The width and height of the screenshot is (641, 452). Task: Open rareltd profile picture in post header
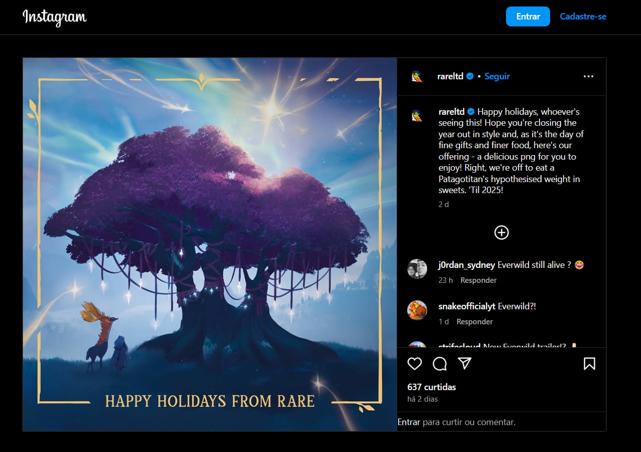(x=417, y=76)
